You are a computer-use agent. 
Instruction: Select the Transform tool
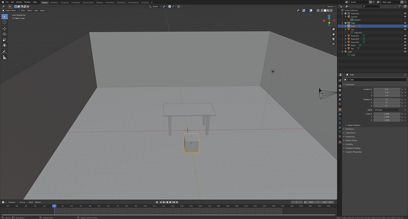[4, 45]
